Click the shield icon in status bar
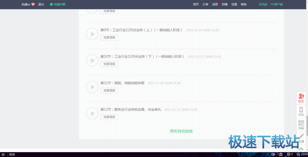The width and height of the screenshot is (308, 157). (288, 155)
